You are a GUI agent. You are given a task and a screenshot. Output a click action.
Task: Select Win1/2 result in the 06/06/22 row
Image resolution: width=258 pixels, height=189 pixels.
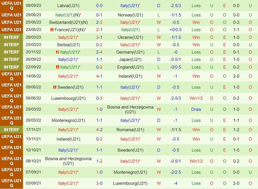click(196, 98)
